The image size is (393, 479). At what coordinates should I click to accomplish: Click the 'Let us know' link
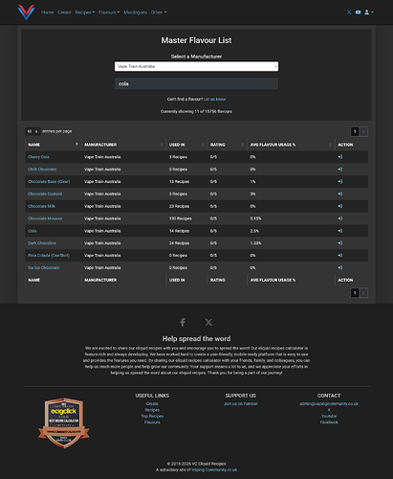214,99
